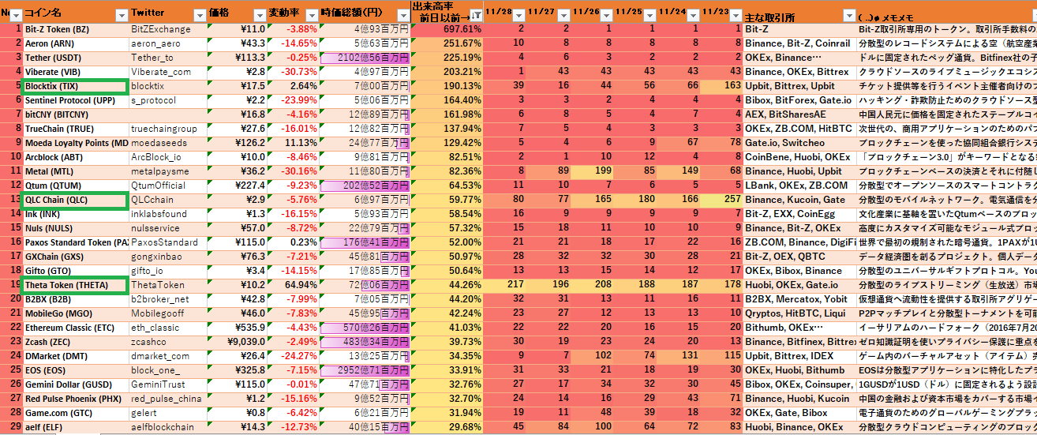The height and width of the screenshot is (435, 1037).
Task: Open the 価格 column filter dropdown
Action: click(260, 15)
